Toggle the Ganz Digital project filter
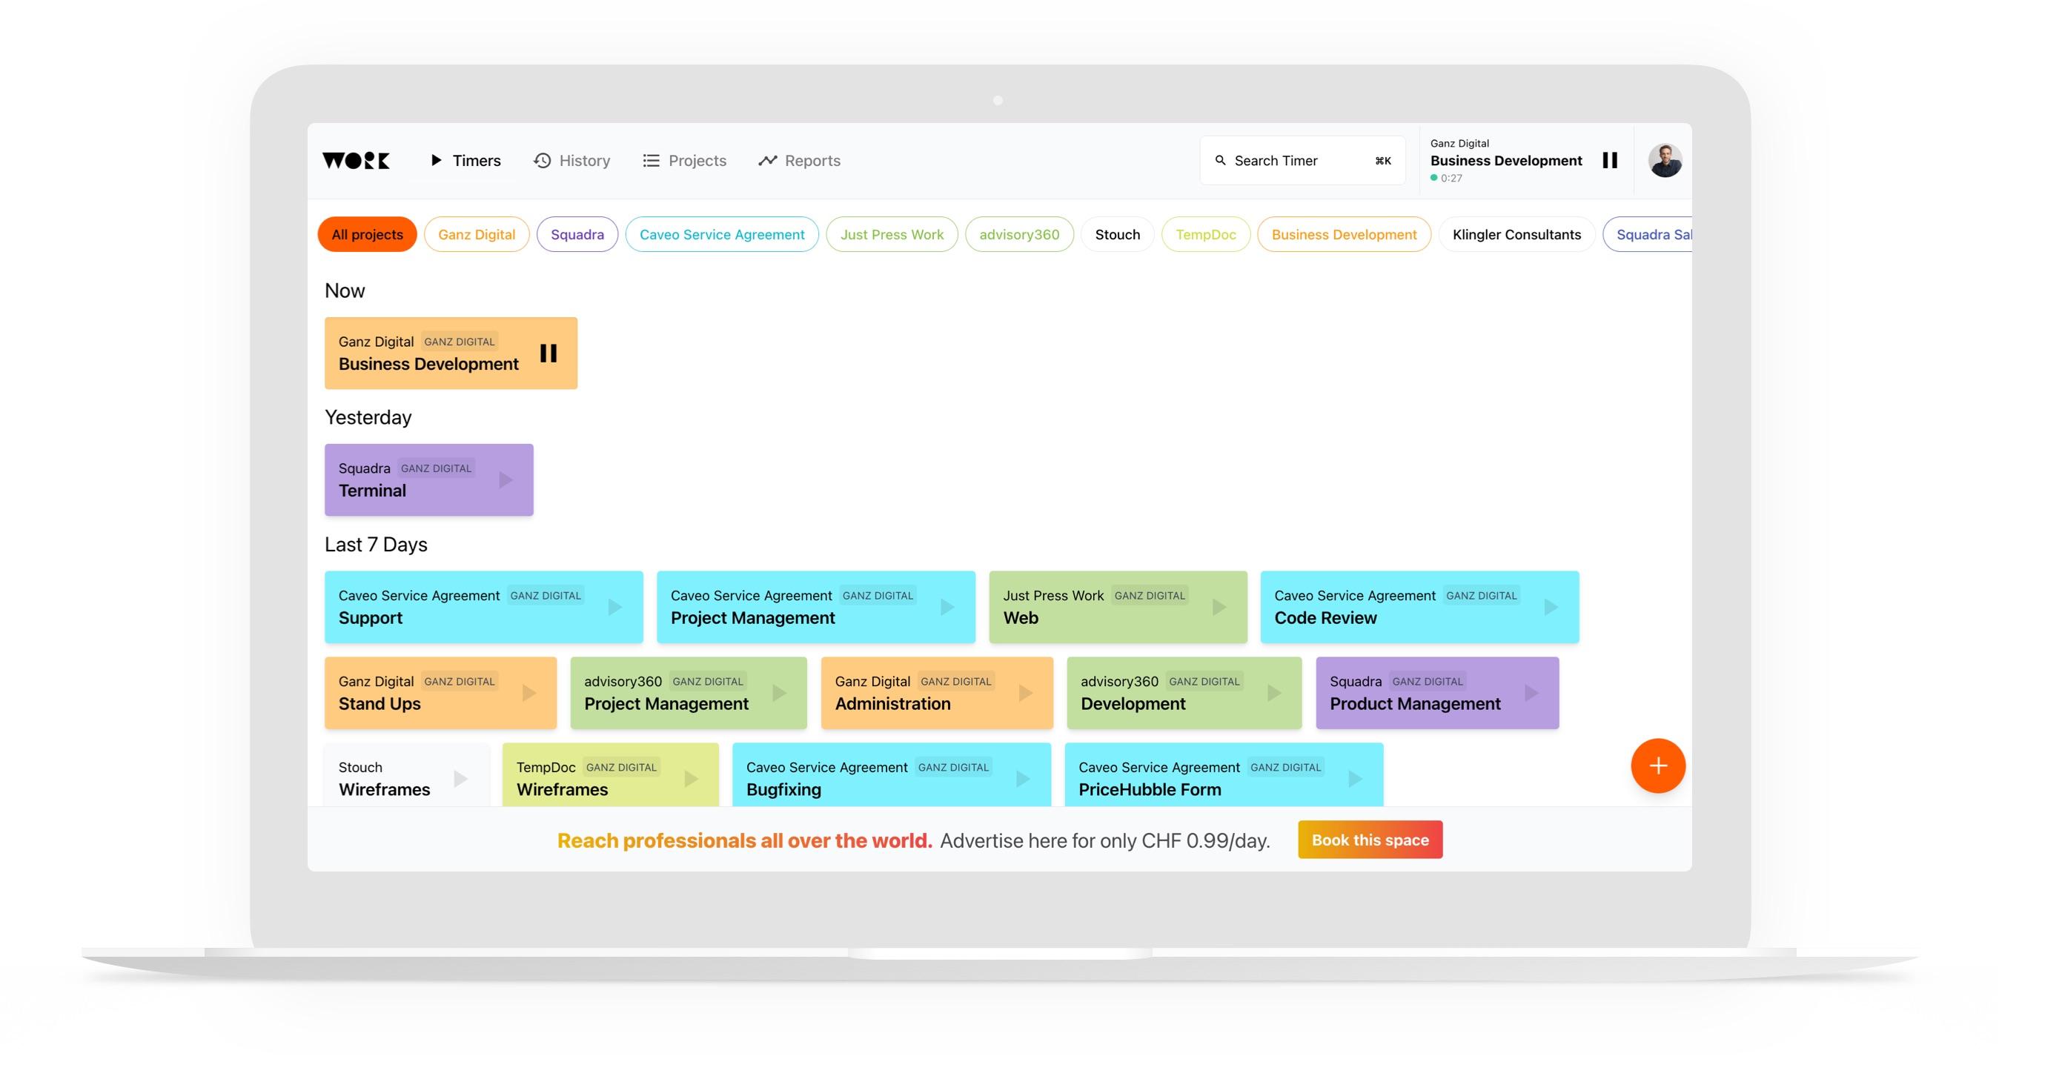 point(474,233)
